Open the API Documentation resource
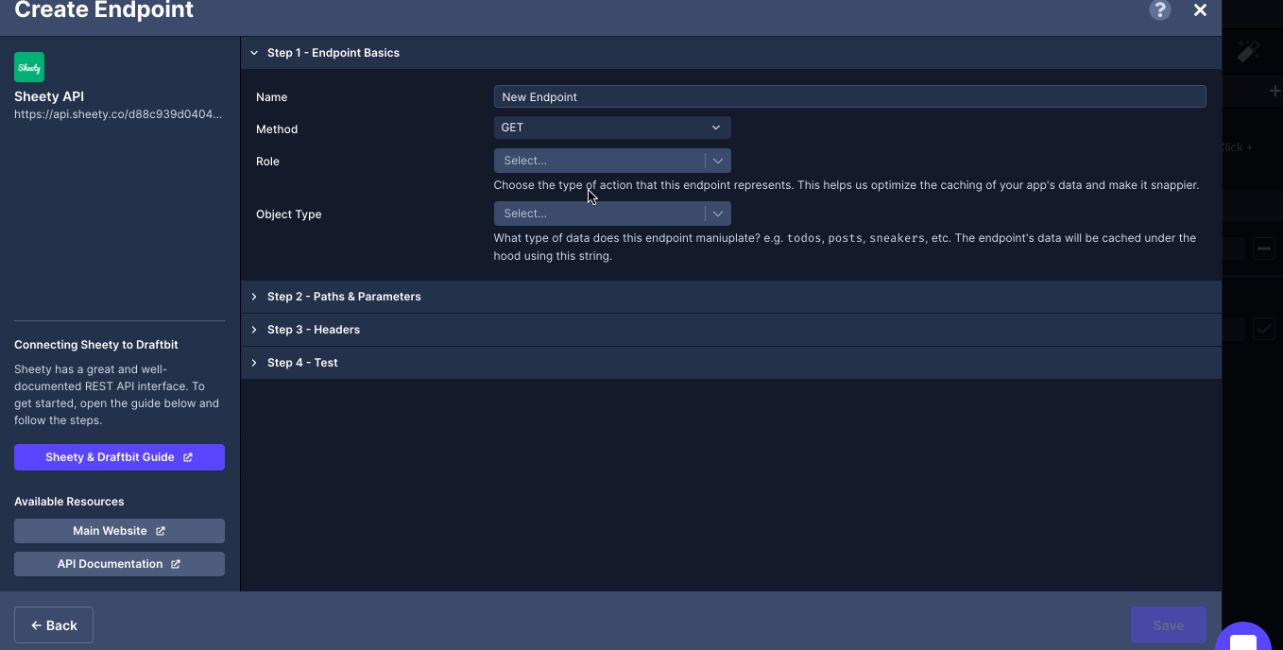This screenshot has height=650, width=1283. pos(119,564)
